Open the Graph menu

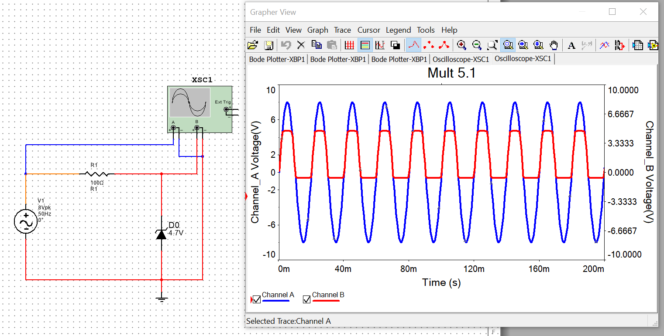pos(317,30)
